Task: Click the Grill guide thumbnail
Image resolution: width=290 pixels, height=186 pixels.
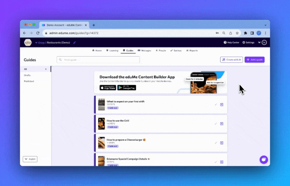Action: 101,124
